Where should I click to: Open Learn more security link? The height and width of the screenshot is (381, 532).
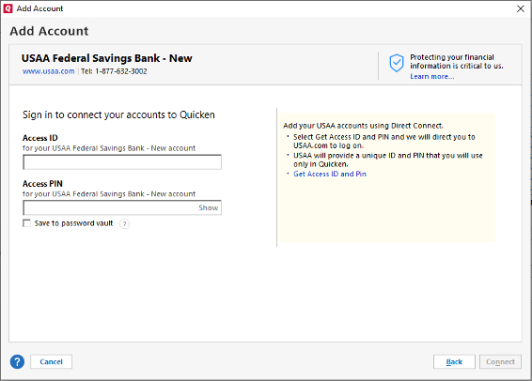point(432,77)
